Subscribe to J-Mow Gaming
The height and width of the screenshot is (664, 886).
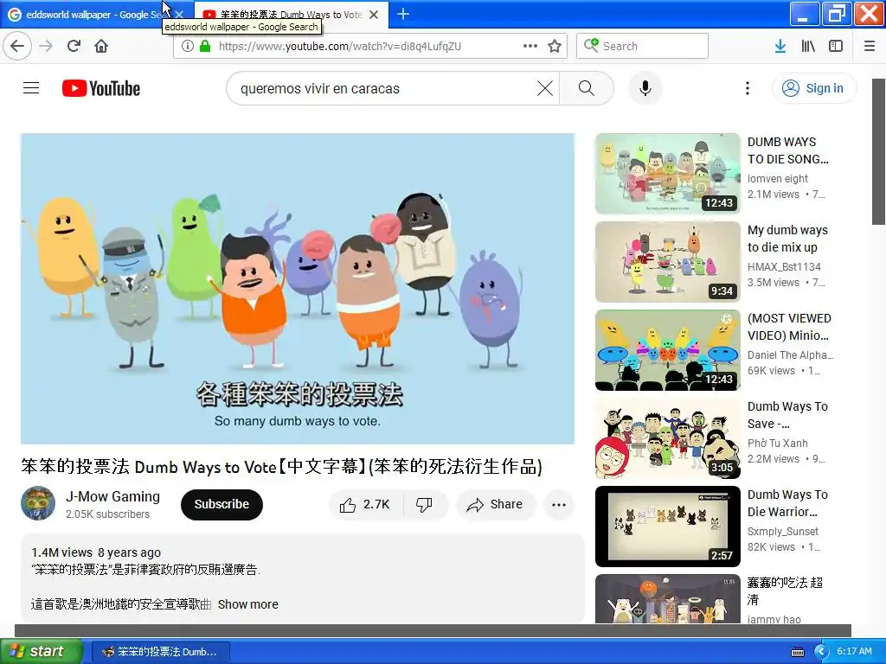pos(221,504)
